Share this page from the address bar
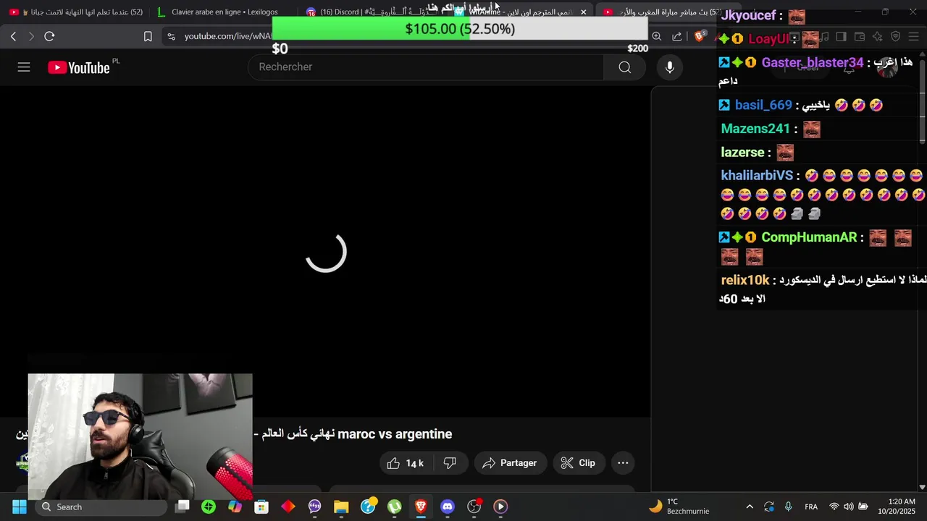927x521 pixels. point(677,36)
